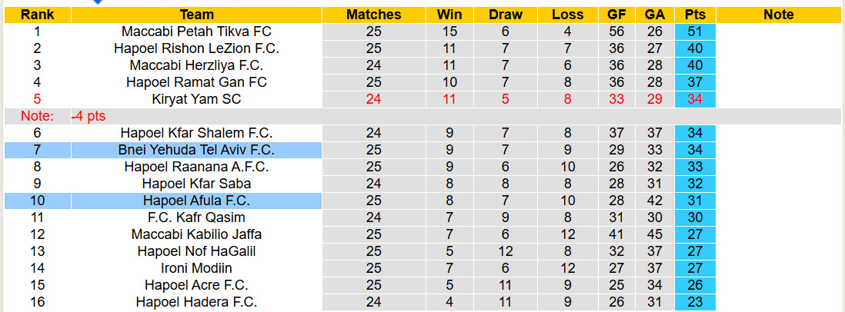This screenshot has width=845, height=312.
Task: Click the Matches column header
Action: (373, 15)
